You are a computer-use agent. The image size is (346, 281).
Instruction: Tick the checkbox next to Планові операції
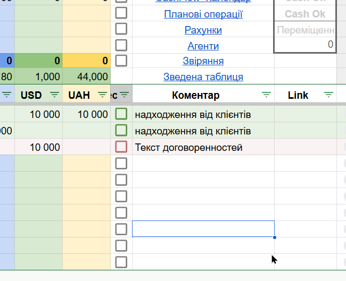click(121, 13)
